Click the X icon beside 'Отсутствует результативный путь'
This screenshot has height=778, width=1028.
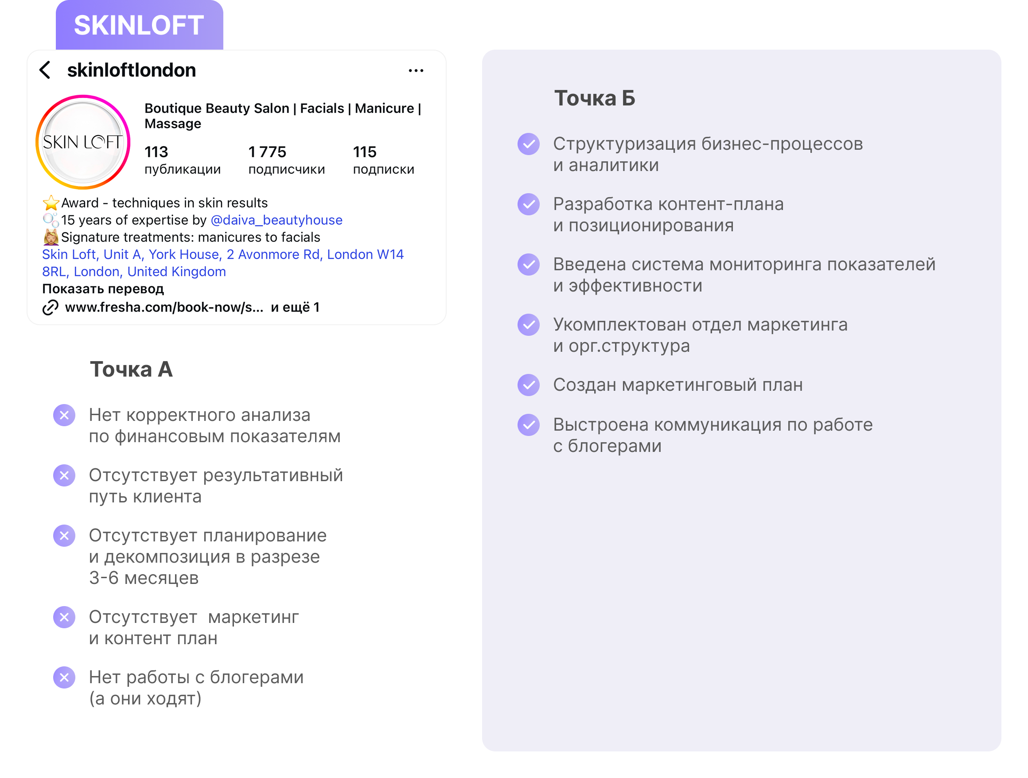(64, 475)
